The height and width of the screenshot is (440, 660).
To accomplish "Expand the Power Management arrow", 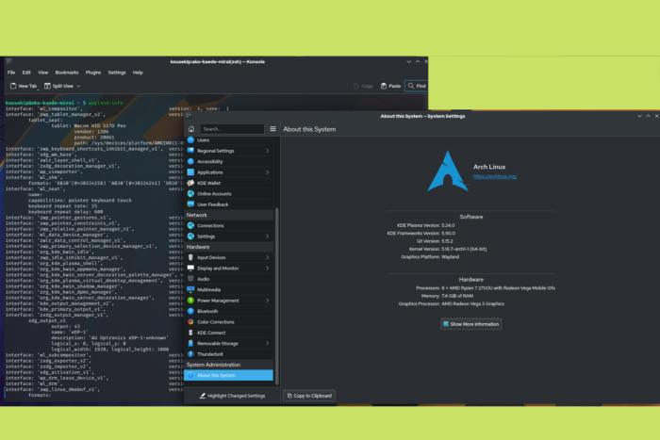I will click(x=267, y=301).
